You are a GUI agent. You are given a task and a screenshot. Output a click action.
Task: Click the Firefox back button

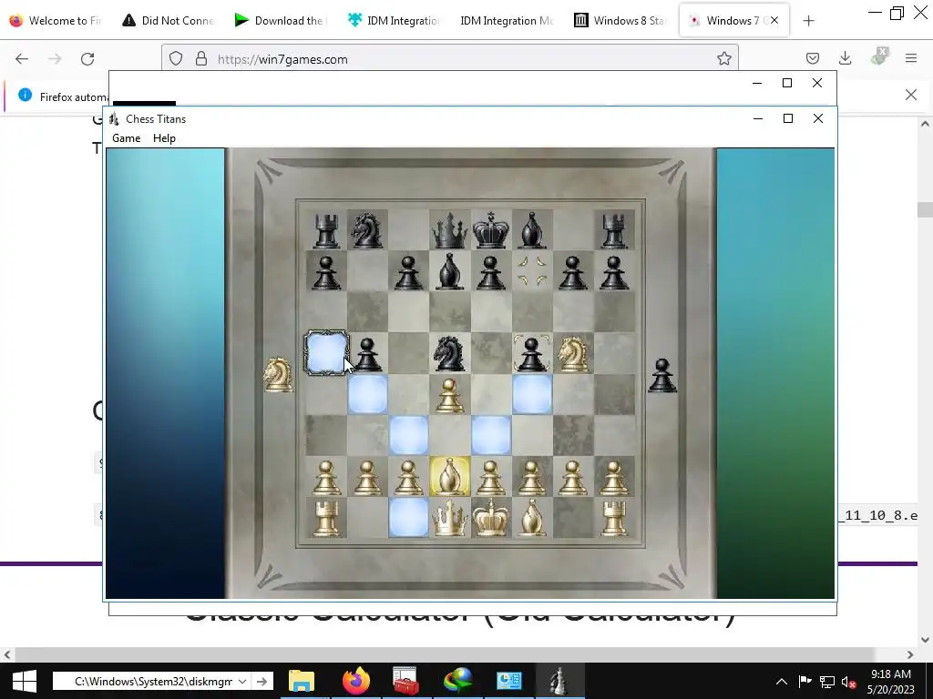coord(22,59)
